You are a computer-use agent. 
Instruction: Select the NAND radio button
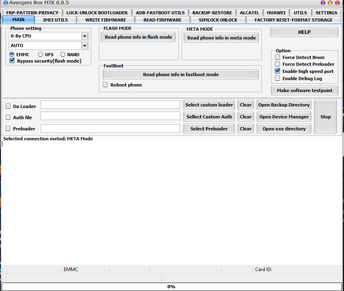(63, 55)
